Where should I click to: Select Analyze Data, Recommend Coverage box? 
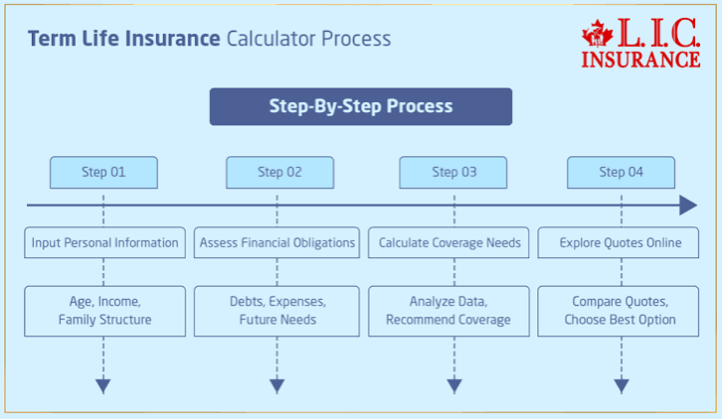point(449,311)
